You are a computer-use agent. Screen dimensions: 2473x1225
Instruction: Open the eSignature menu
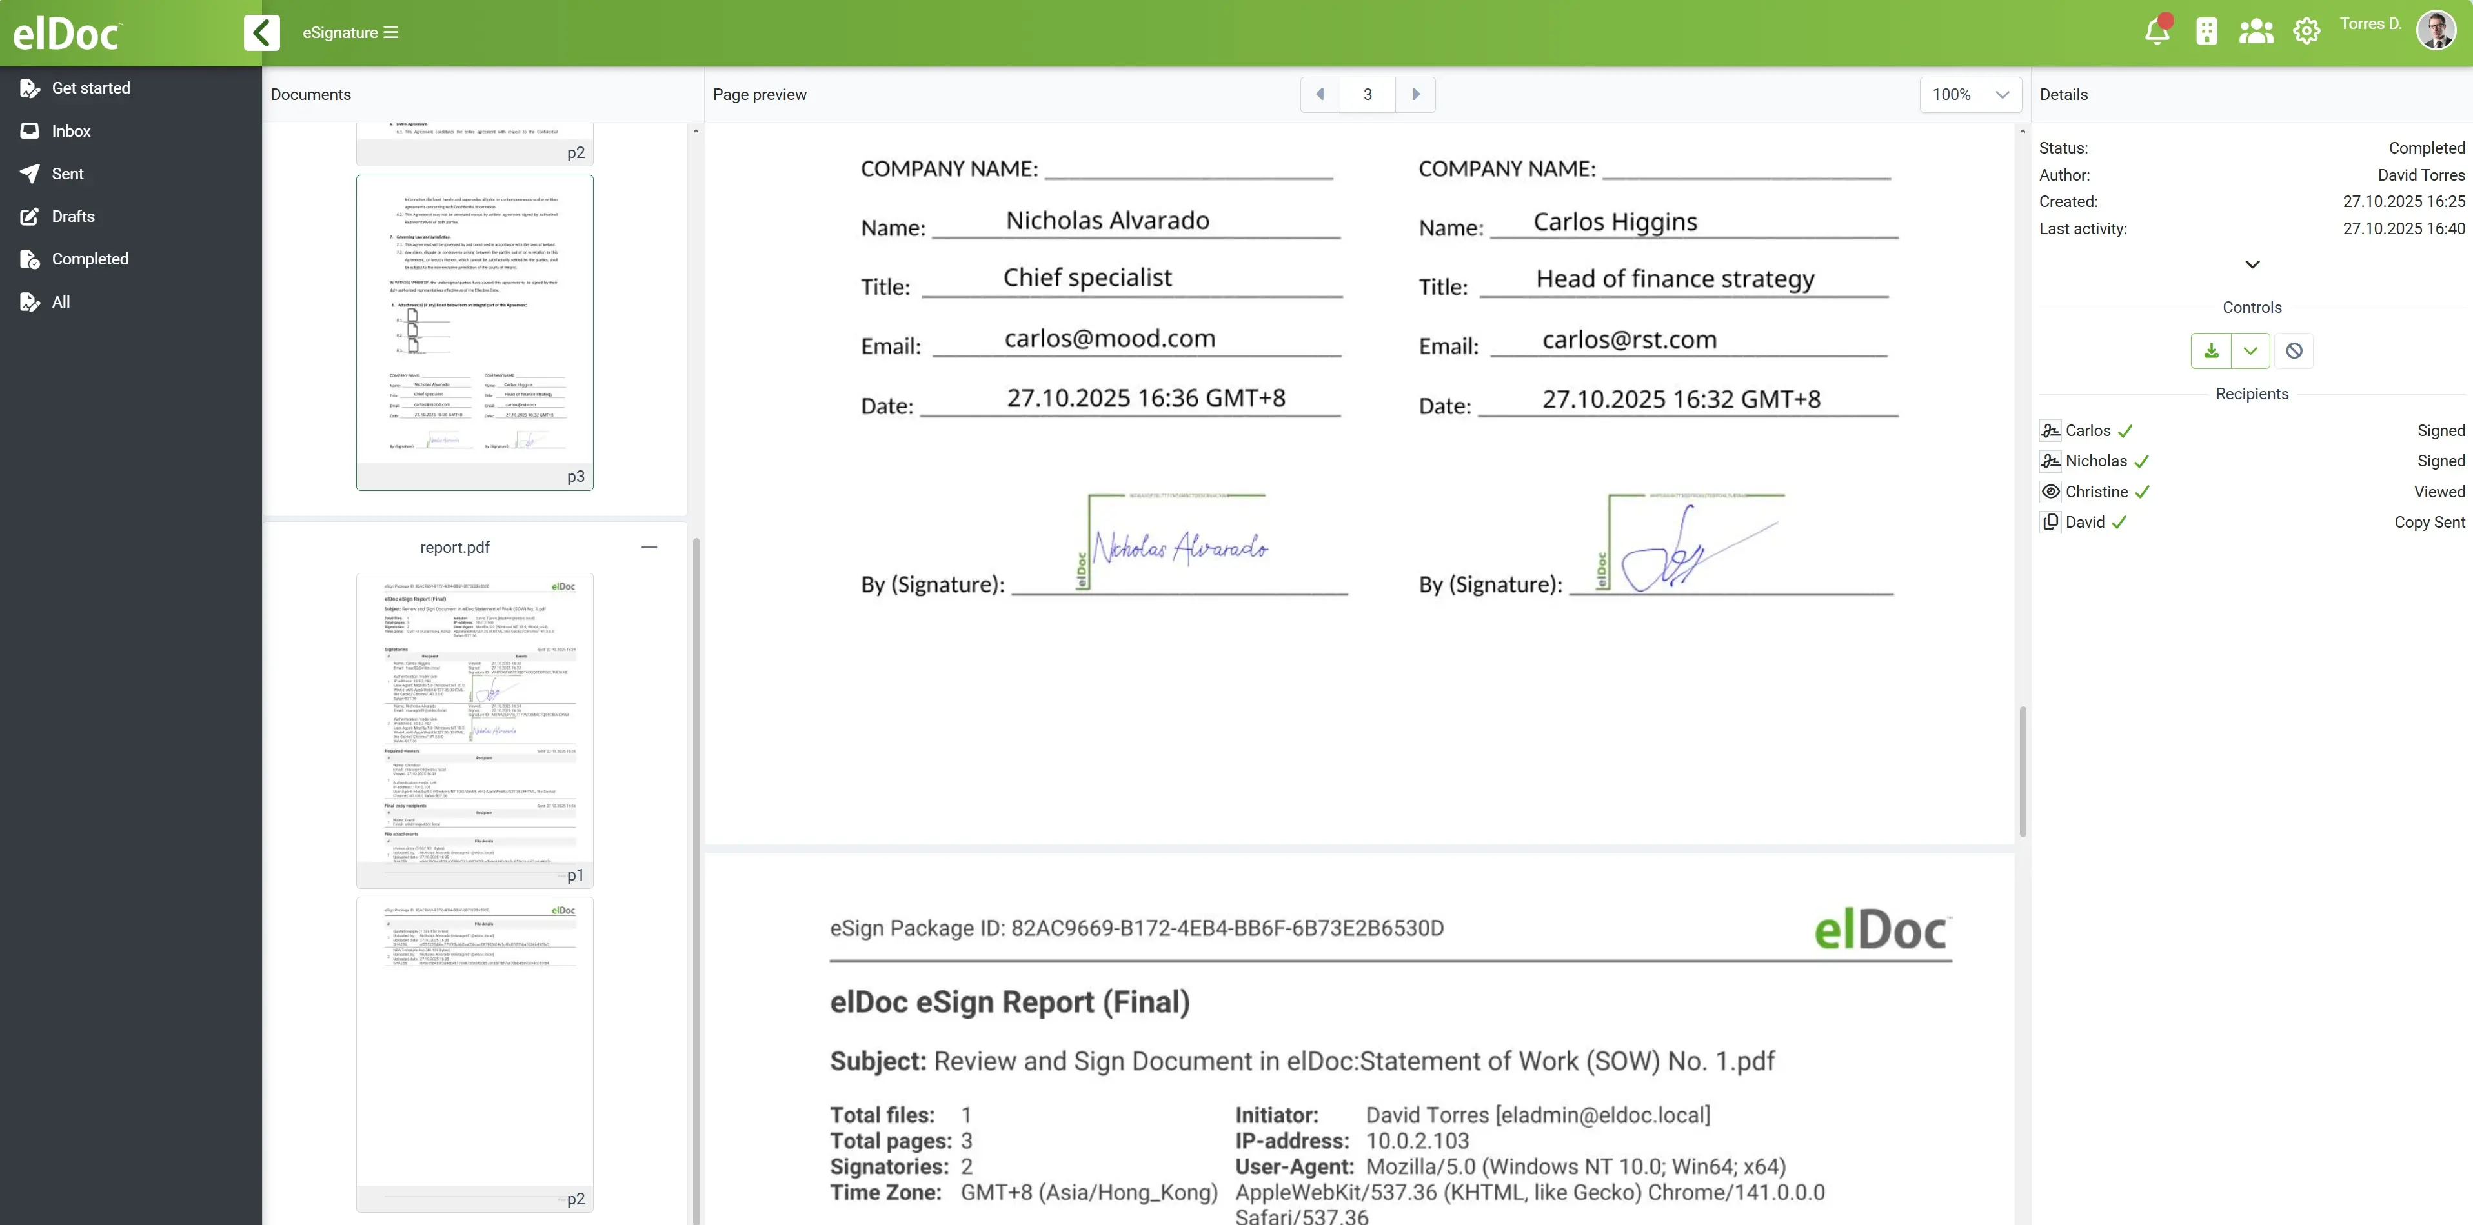pos(349,33)
